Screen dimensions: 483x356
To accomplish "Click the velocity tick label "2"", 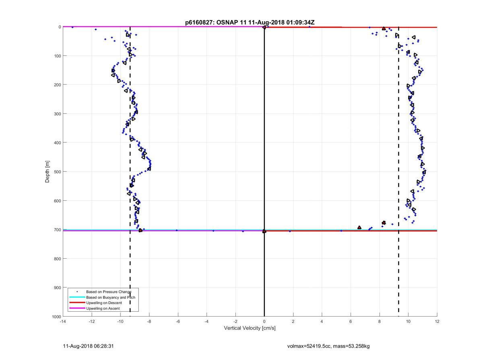I will [x=293, y=321].
